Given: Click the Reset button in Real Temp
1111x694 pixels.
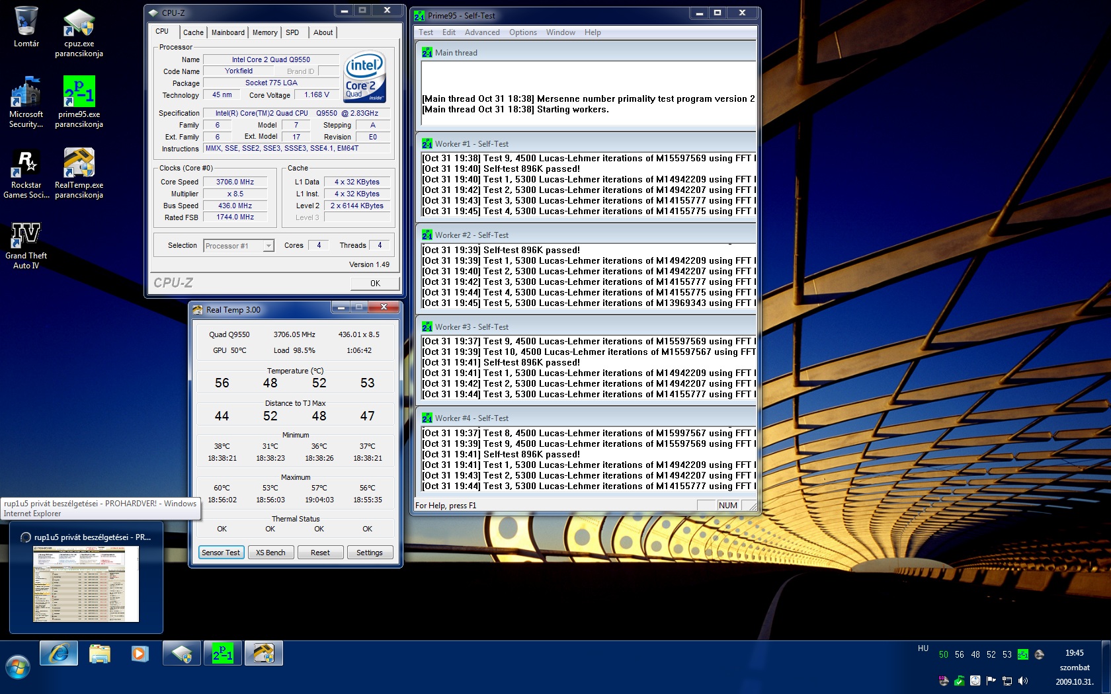Looking at the screenshot, I should 320,553.
